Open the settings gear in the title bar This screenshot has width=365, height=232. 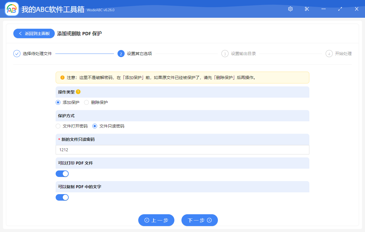(x=290, y=9)
